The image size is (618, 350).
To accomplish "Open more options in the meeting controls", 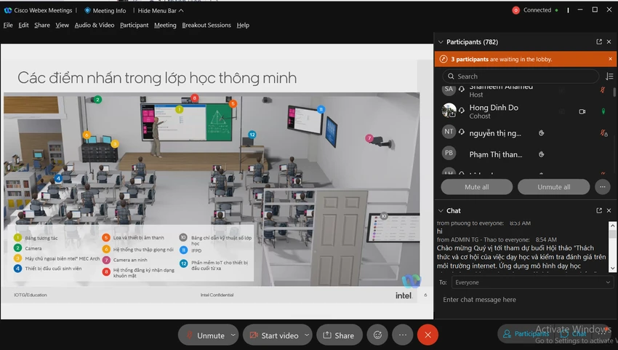I will pyautogui.click(x=402, y=335).
